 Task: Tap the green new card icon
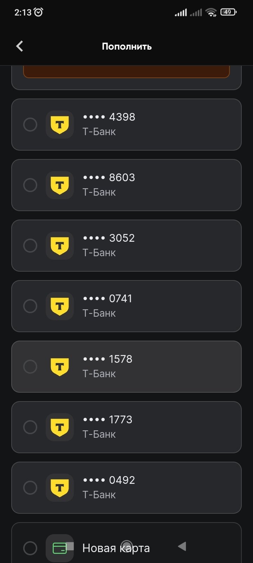pyautogui.click(x=60, y=548)
